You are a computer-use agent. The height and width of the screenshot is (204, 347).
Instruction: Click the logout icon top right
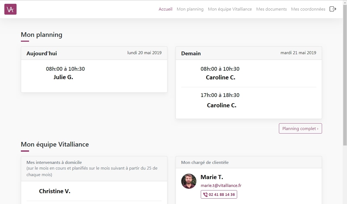[x=333, y=9]
